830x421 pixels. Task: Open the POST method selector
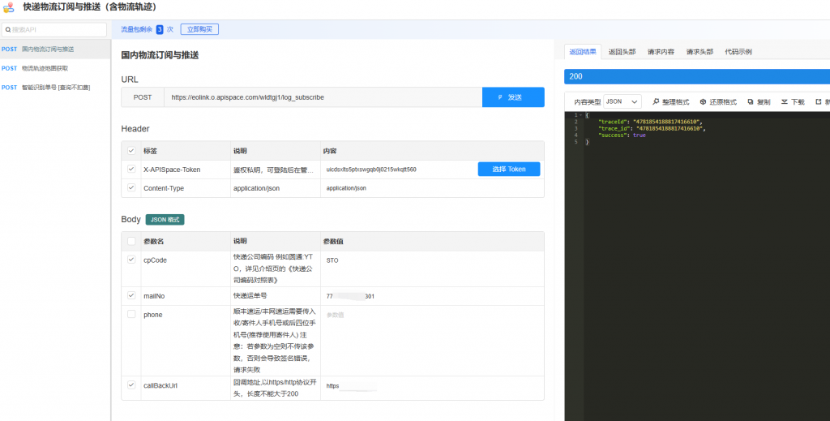pyautogui.click(x=143, y=97)
